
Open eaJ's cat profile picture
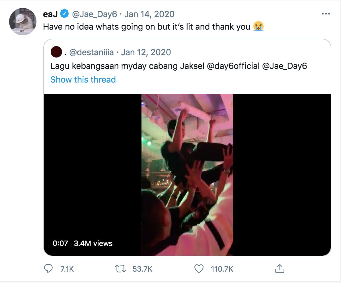[23, 22]
